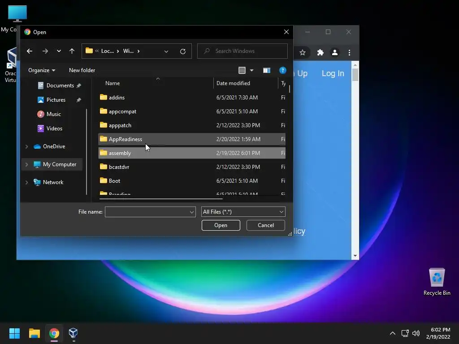This screenshot has height=344, width=459.
Task: Select the Recycle Bin desktop icon
Action: [437, 281]
